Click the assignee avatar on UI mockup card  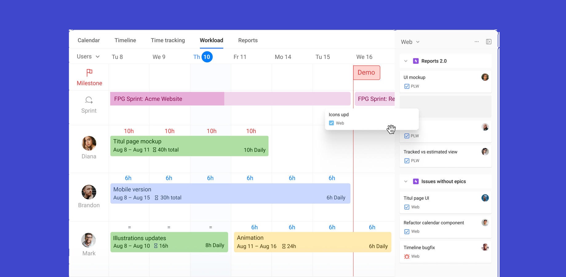[485, 77]
